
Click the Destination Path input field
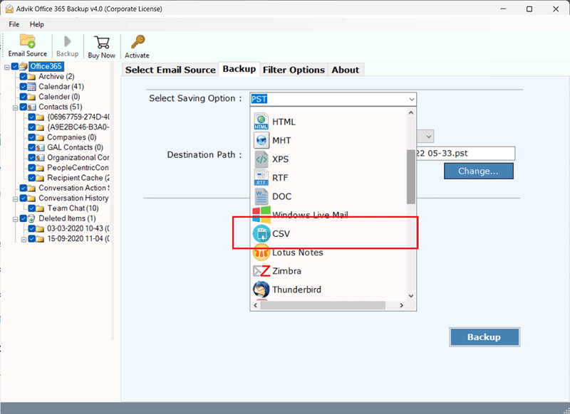pos(465,154)
